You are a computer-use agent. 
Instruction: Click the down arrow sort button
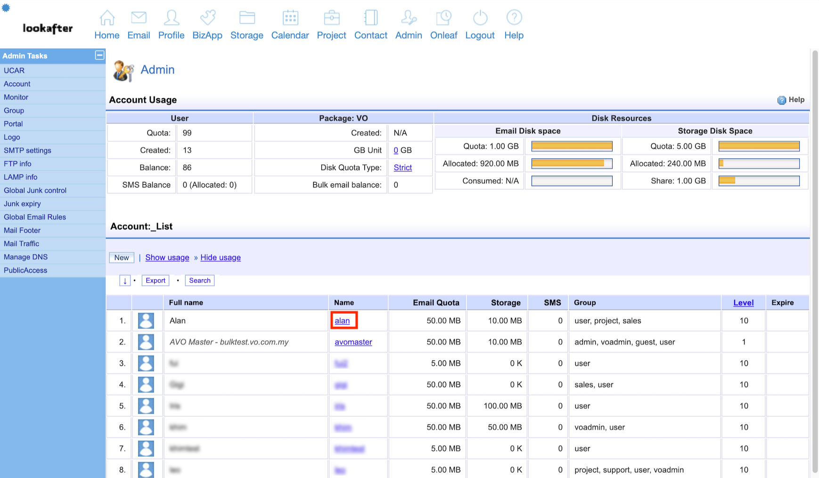[x=125, y=281]
